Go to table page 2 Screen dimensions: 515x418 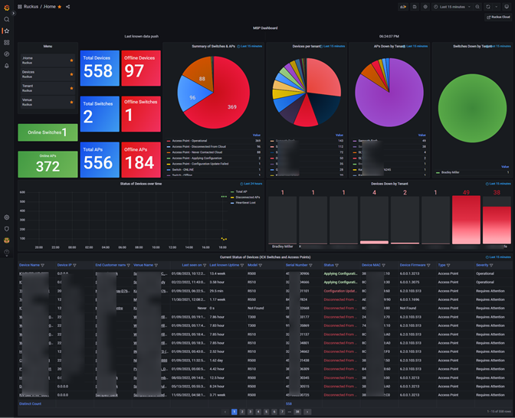tap(242, 412)
